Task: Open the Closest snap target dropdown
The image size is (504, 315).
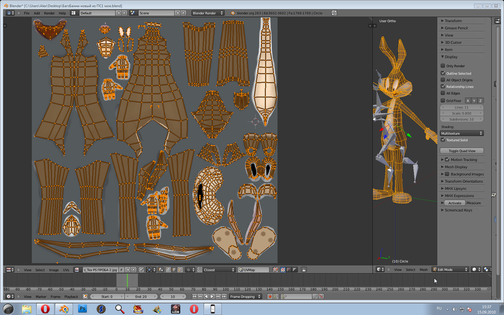Action: (216, 270)
